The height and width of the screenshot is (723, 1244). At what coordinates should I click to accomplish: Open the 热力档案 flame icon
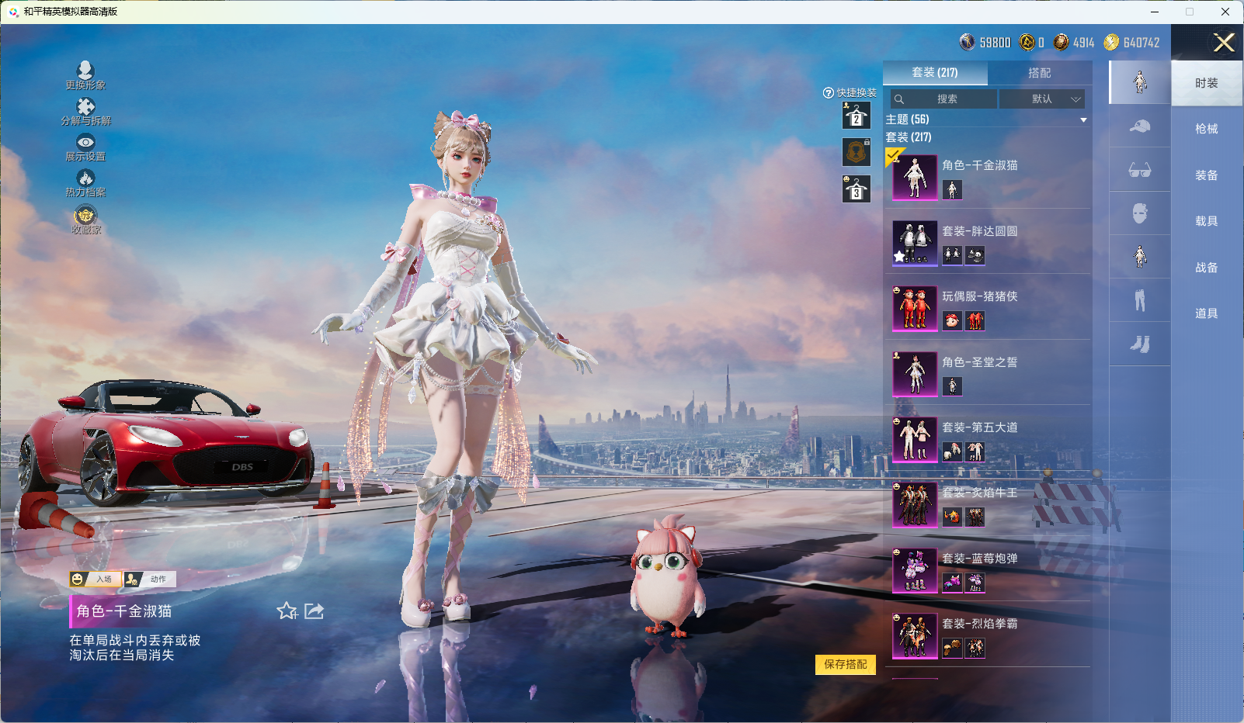coord(85,178)
